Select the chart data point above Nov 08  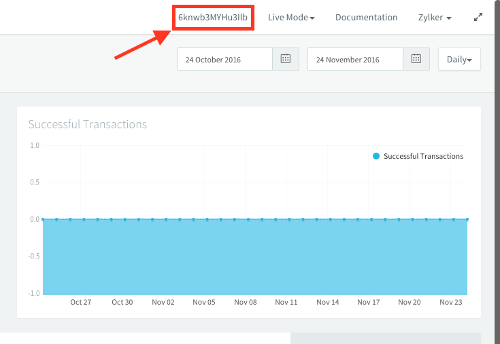pos(248,219)
